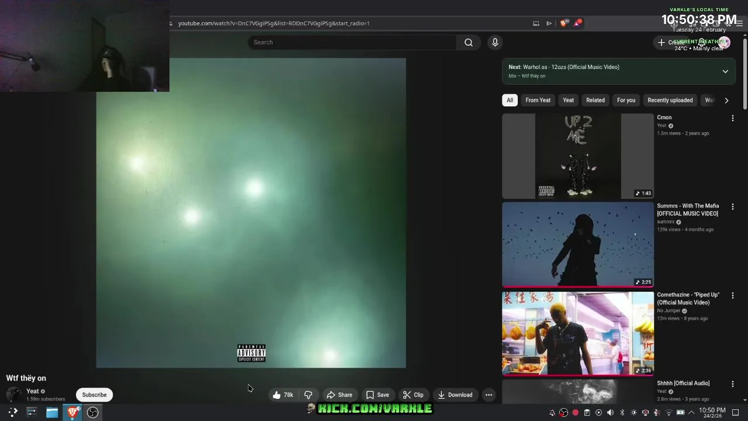Open Bluetooth tray icon
Image resolution: width=748 pixels, height=421 pixels.
pos(622,413)
